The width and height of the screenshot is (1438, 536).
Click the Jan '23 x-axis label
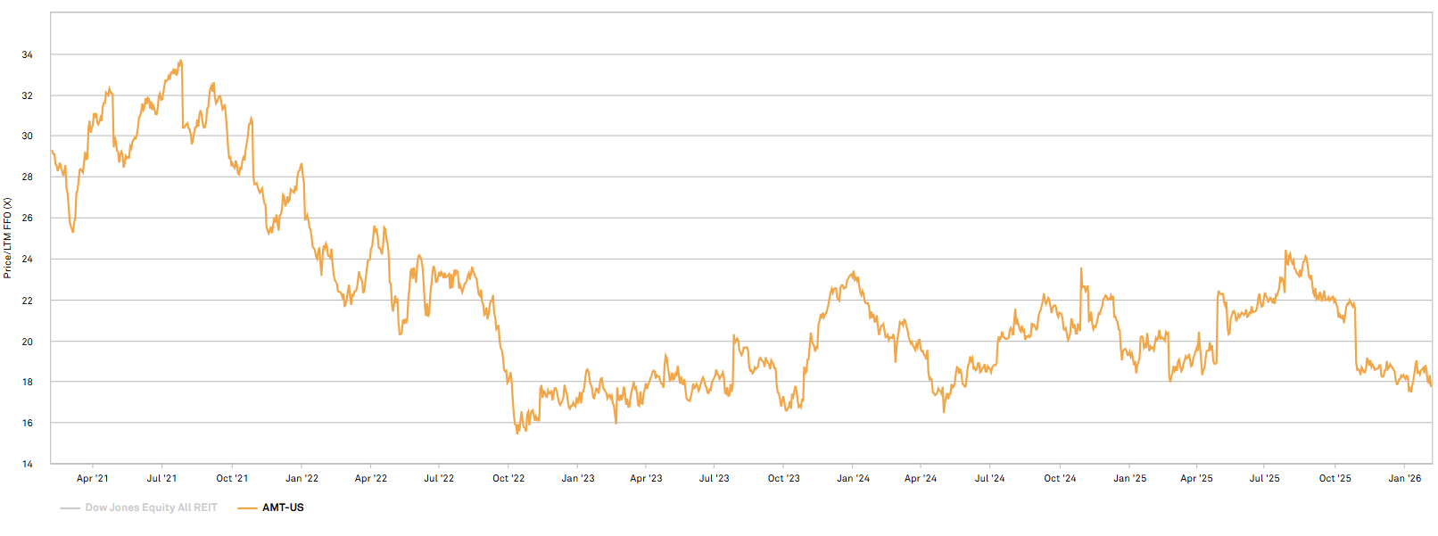tap(578, 479)
